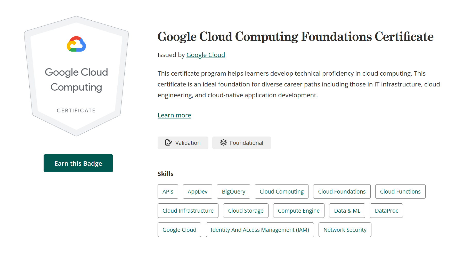Image resolution: width=455 pixels, height=256 pixels.
Task: Click the Data & ML skill tag
Action: pos(347,211)
